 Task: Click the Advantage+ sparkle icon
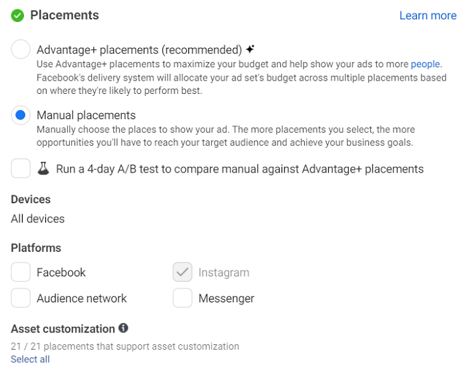250,49
